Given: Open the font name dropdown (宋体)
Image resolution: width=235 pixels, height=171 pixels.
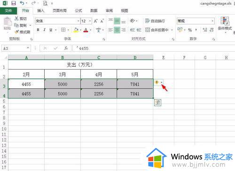Looking at the screenshot, I should pos(78,21).
